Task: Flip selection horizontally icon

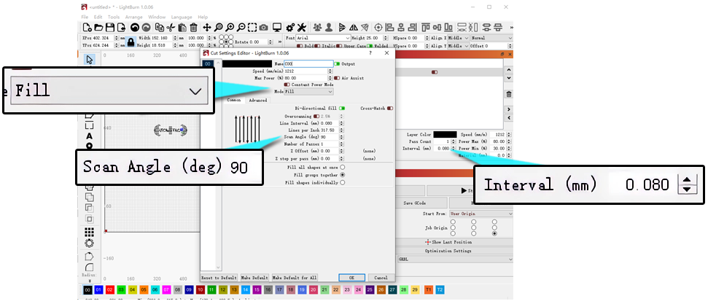Action: pos(354,28)
